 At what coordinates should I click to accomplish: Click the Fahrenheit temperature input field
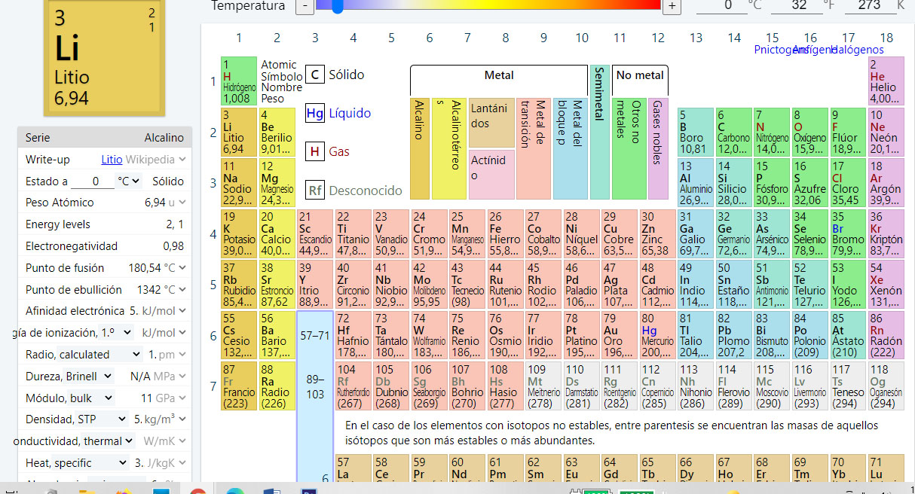(796, 5)
